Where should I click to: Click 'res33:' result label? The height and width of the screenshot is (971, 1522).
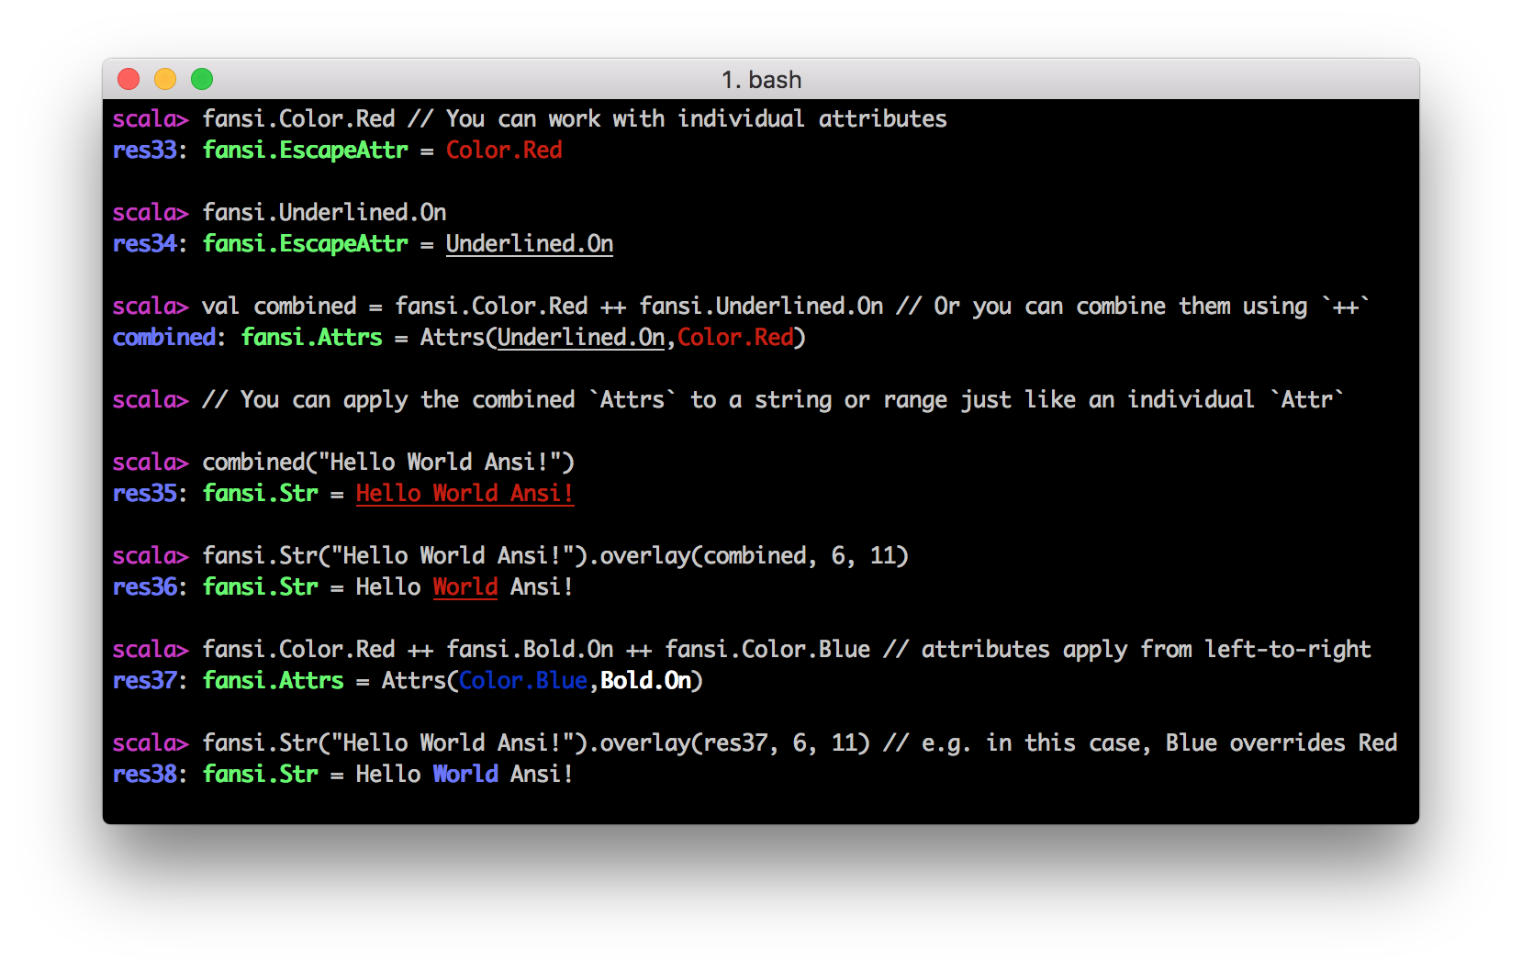pyautogui.click(x=150, y=150)
